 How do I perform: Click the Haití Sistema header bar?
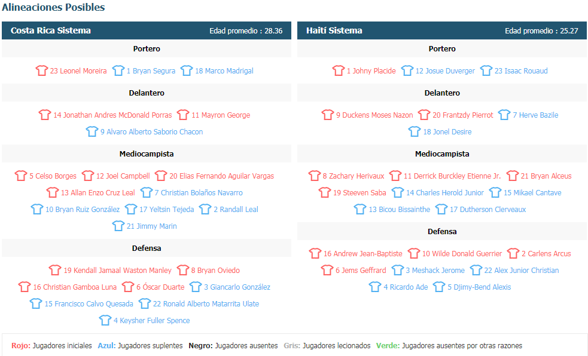(x=442, y=30)
